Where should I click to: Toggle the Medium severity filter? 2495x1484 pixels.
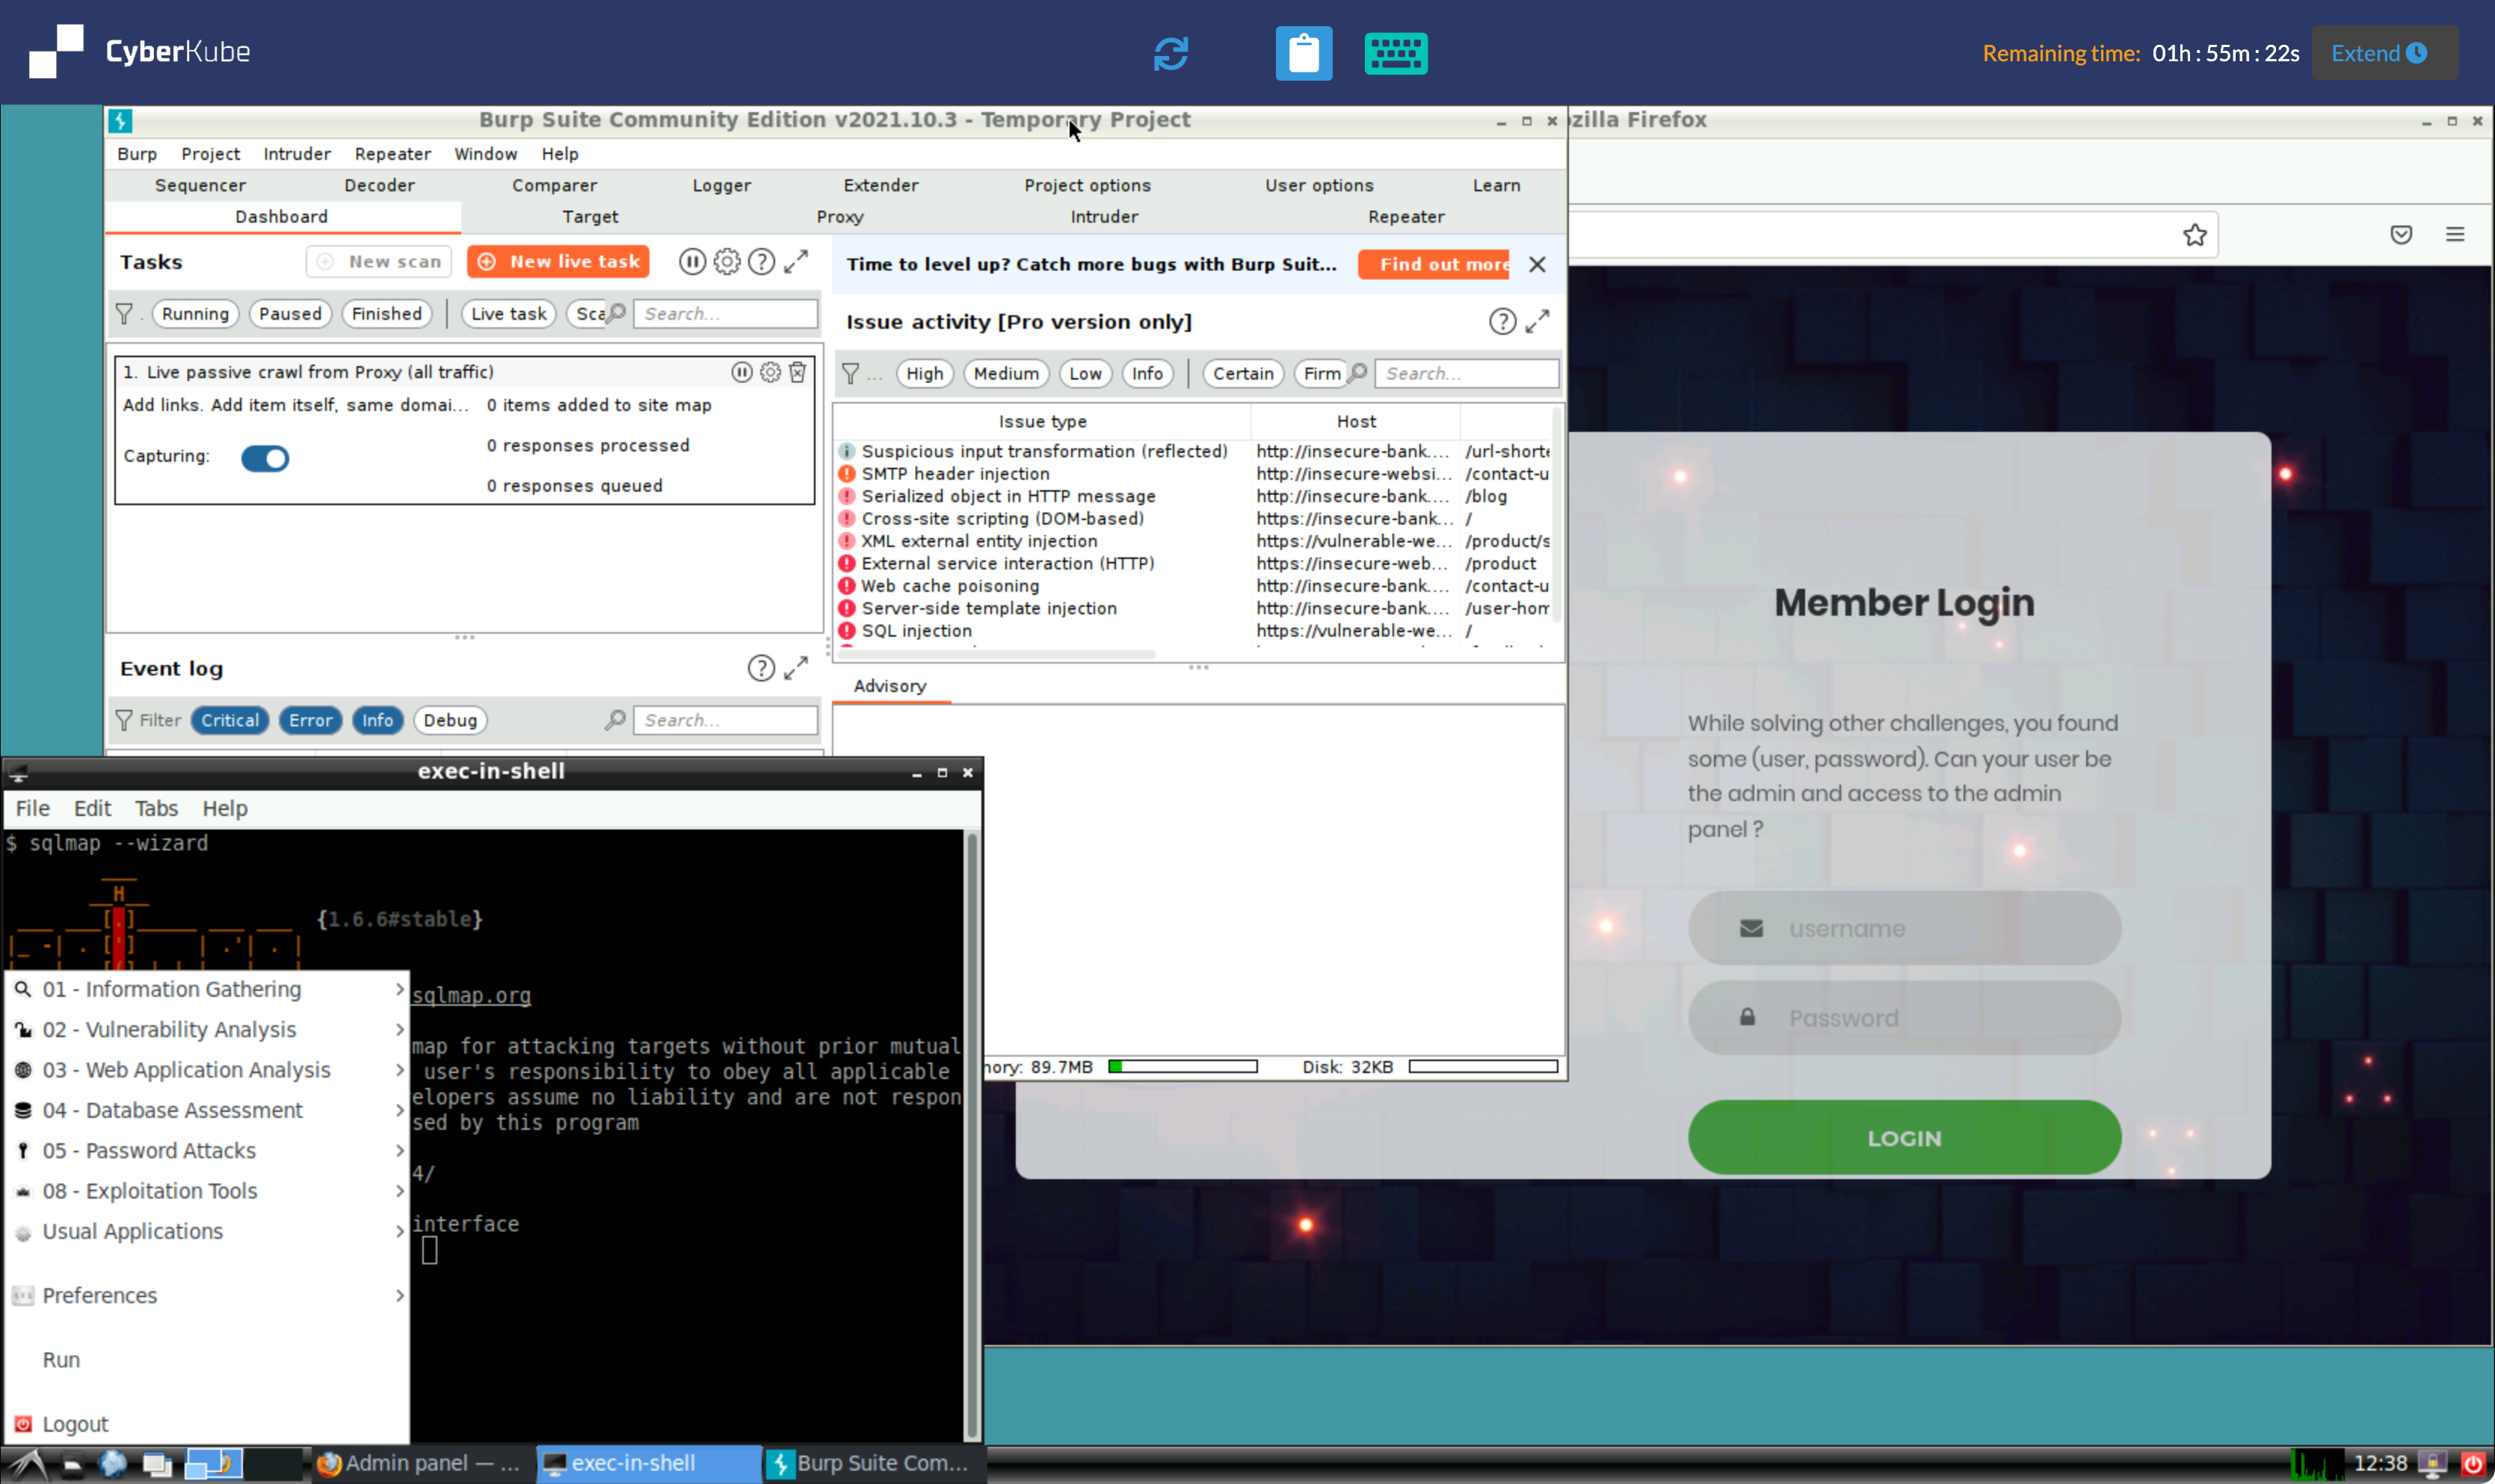coord(1006,374)
